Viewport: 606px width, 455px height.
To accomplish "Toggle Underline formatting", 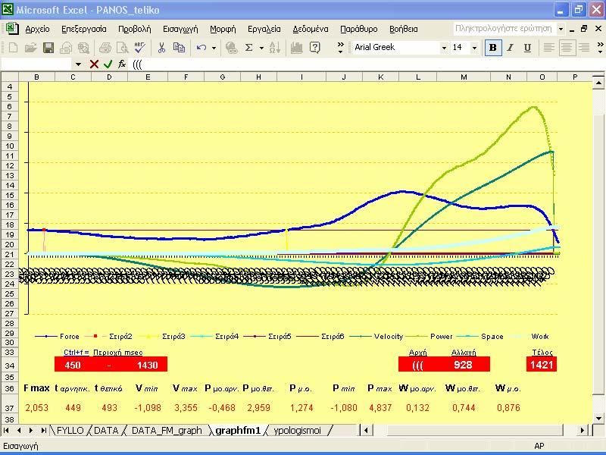I will pyautogui.click(x=527, y=48).
